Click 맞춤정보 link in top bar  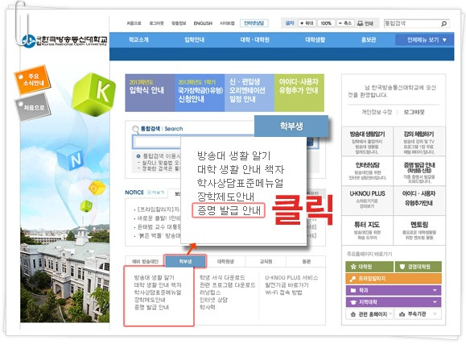(179, 23)
